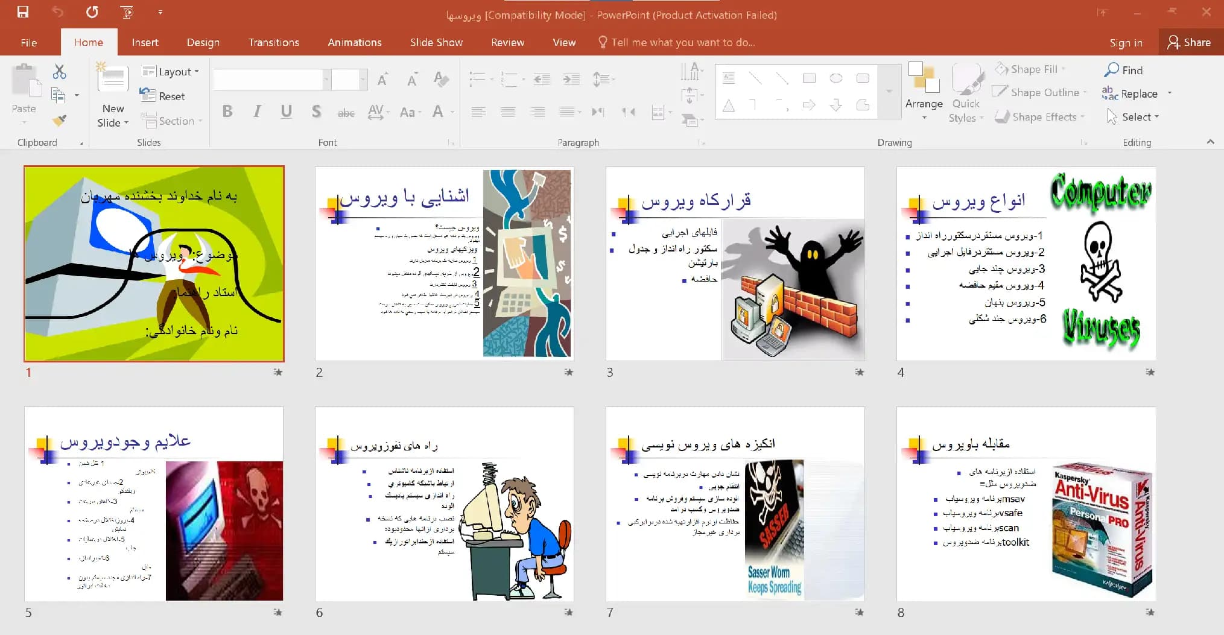Open the File menu
The height and width of the screenshot is (635, 1224).
tap(28, 42)
